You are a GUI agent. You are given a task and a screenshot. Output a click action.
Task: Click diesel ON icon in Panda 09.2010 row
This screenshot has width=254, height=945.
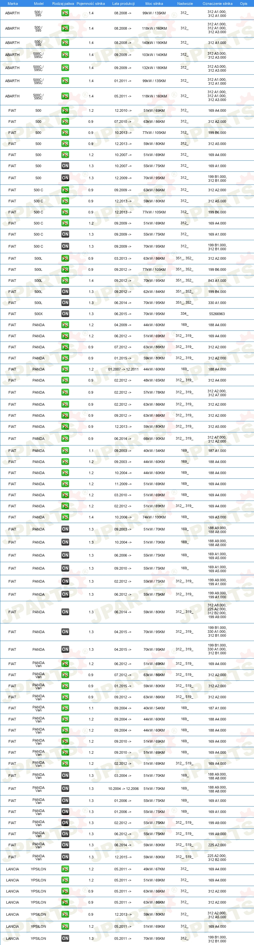coord(65,568)
